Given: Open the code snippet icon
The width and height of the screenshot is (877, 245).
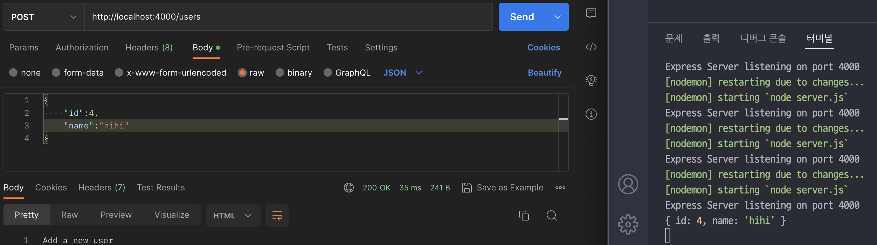Looking at the screenshot, I should click(591, 47).
